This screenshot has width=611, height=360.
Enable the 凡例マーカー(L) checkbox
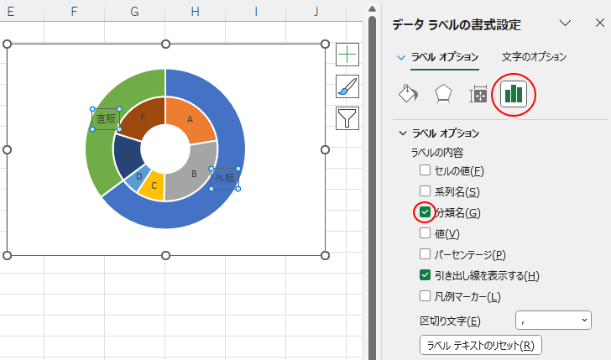click(425, 296)
